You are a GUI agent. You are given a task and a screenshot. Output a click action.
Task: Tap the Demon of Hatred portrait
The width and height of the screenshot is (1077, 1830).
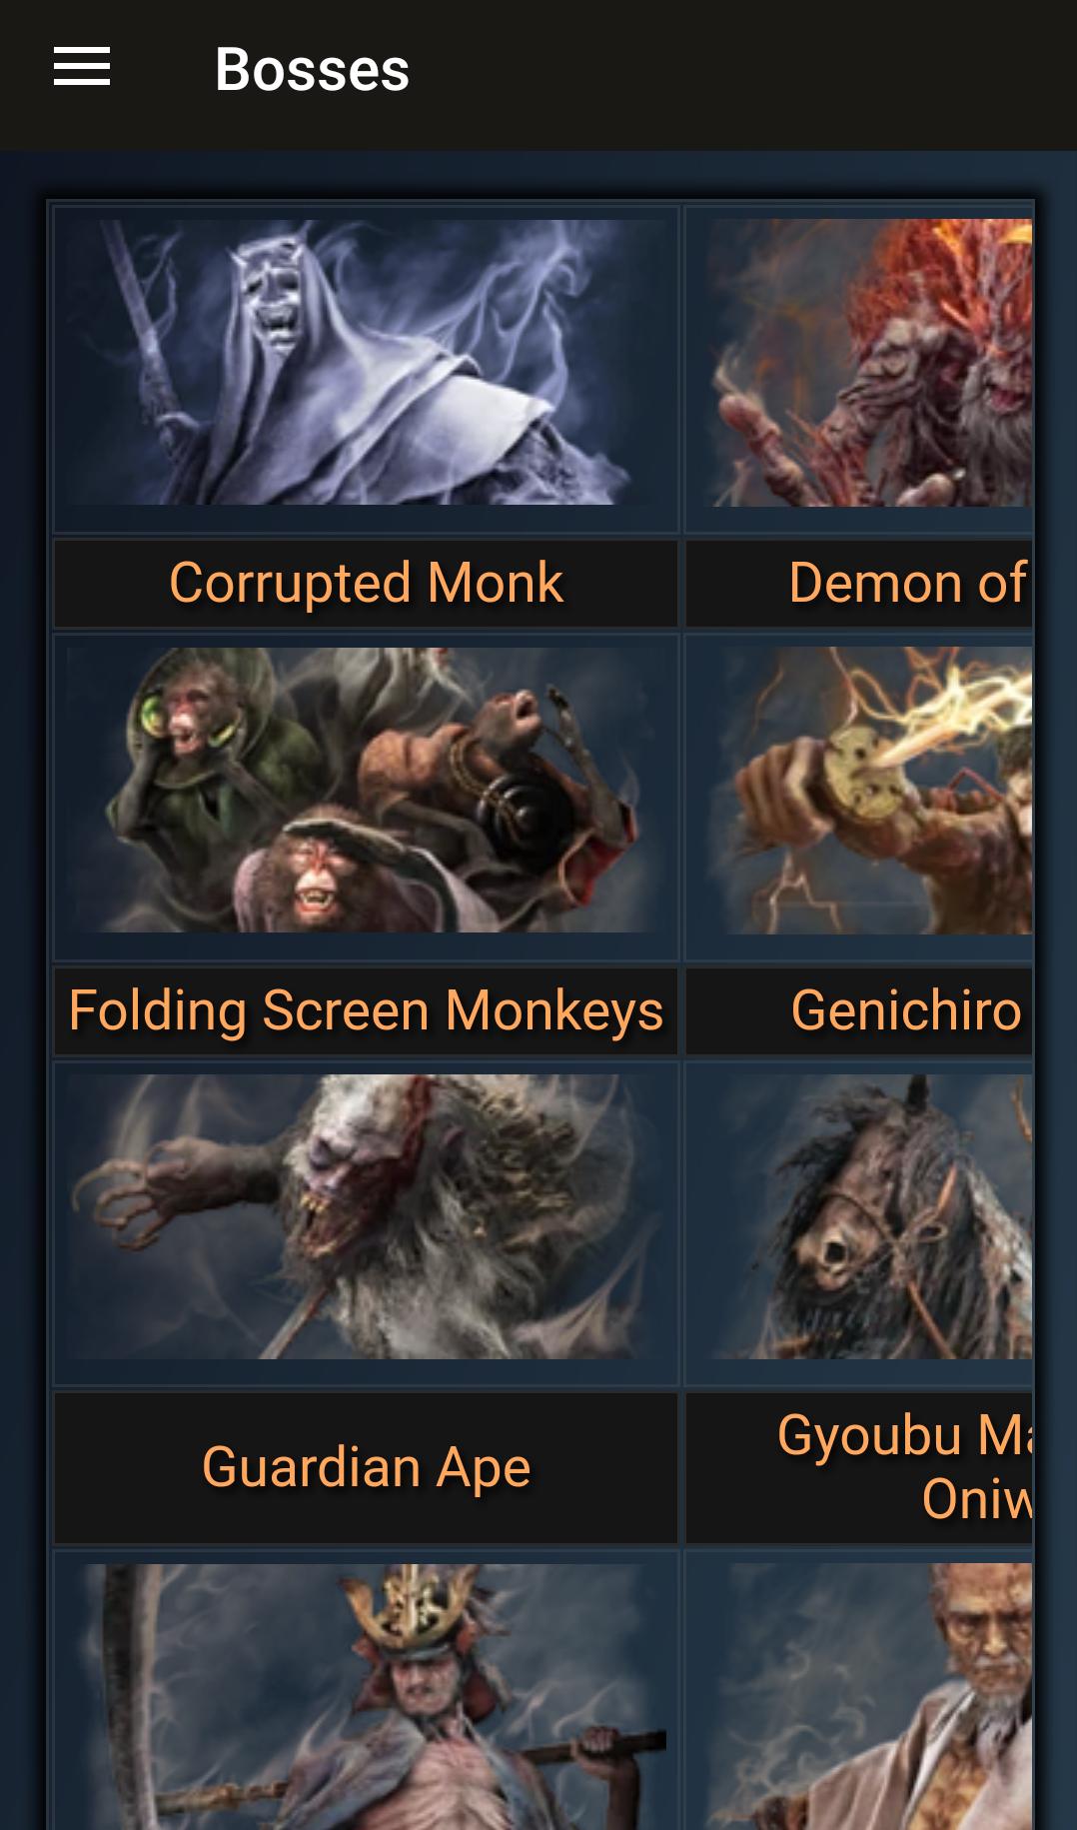[x=869, y=363]
